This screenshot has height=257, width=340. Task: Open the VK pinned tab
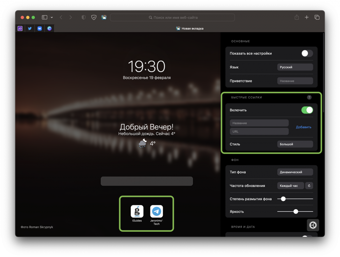(40, 29)
